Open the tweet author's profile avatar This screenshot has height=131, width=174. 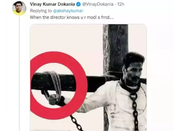pyautogui.click(x=19, y=8)
